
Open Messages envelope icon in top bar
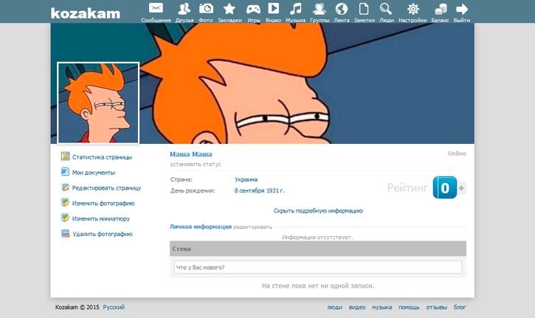coord(155,10)
